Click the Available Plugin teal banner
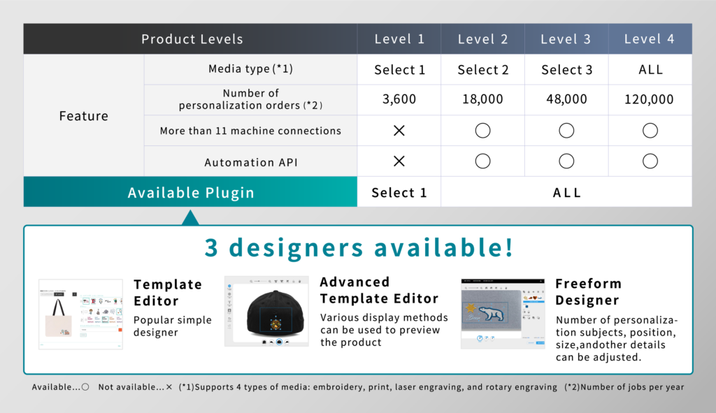716x413 pixels. click(190, 193)
